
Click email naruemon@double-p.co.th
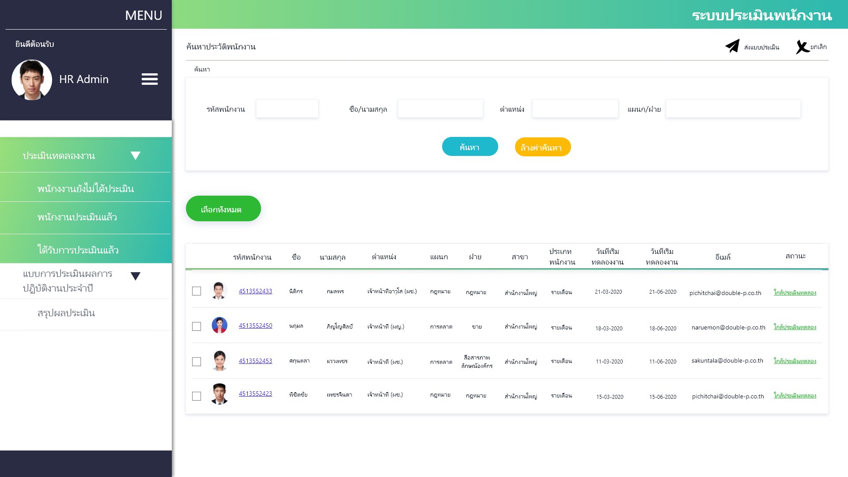(728, 327)
